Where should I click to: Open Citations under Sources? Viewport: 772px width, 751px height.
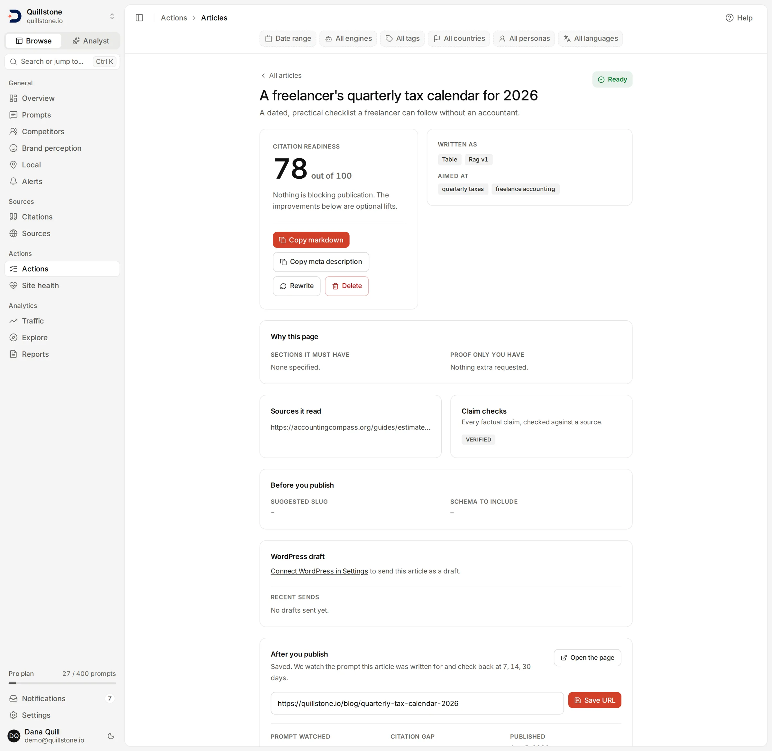(x=62, y=217)
